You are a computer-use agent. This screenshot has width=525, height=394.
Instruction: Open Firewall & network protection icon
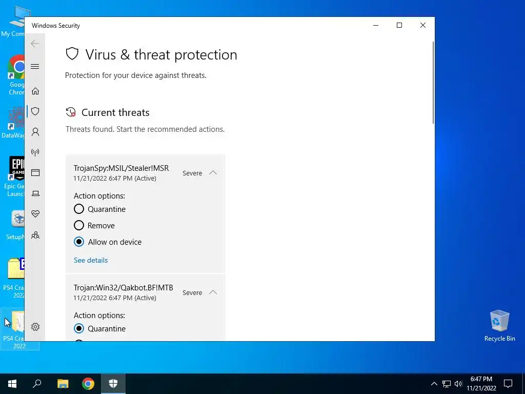(35, 152)
